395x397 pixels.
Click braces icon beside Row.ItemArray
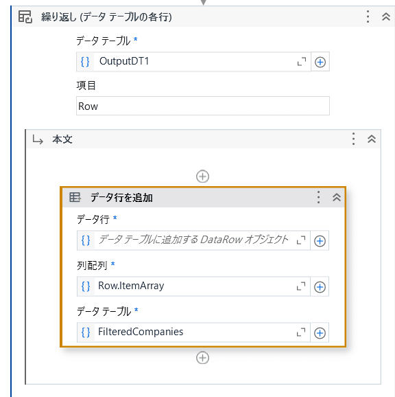click(x=86, y=286)
